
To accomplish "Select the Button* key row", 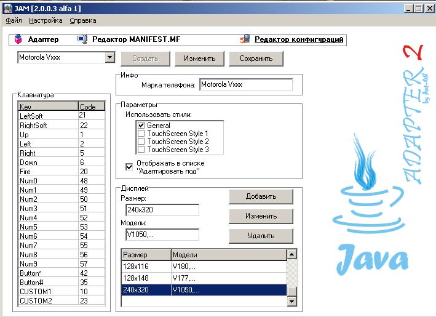I will 61,273.
